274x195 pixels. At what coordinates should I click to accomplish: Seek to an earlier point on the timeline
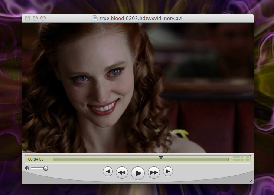tap(104, 159)
